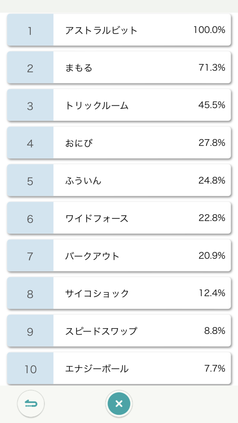This screenshot has height=423, width=238.
Task: Select the エナジーボール row
Action: tap(119, 369)
